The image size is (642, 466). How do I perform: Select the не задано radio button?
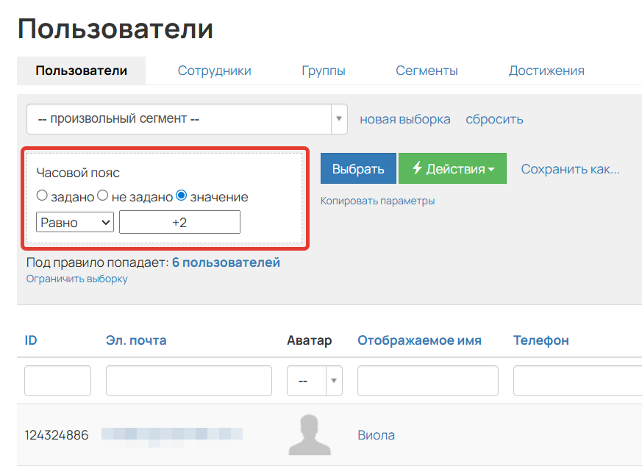[x=101, y=196]
